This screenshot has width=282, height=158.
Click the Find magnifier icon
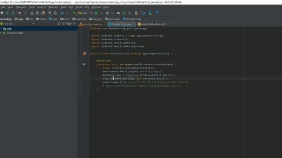coord(50,13)
